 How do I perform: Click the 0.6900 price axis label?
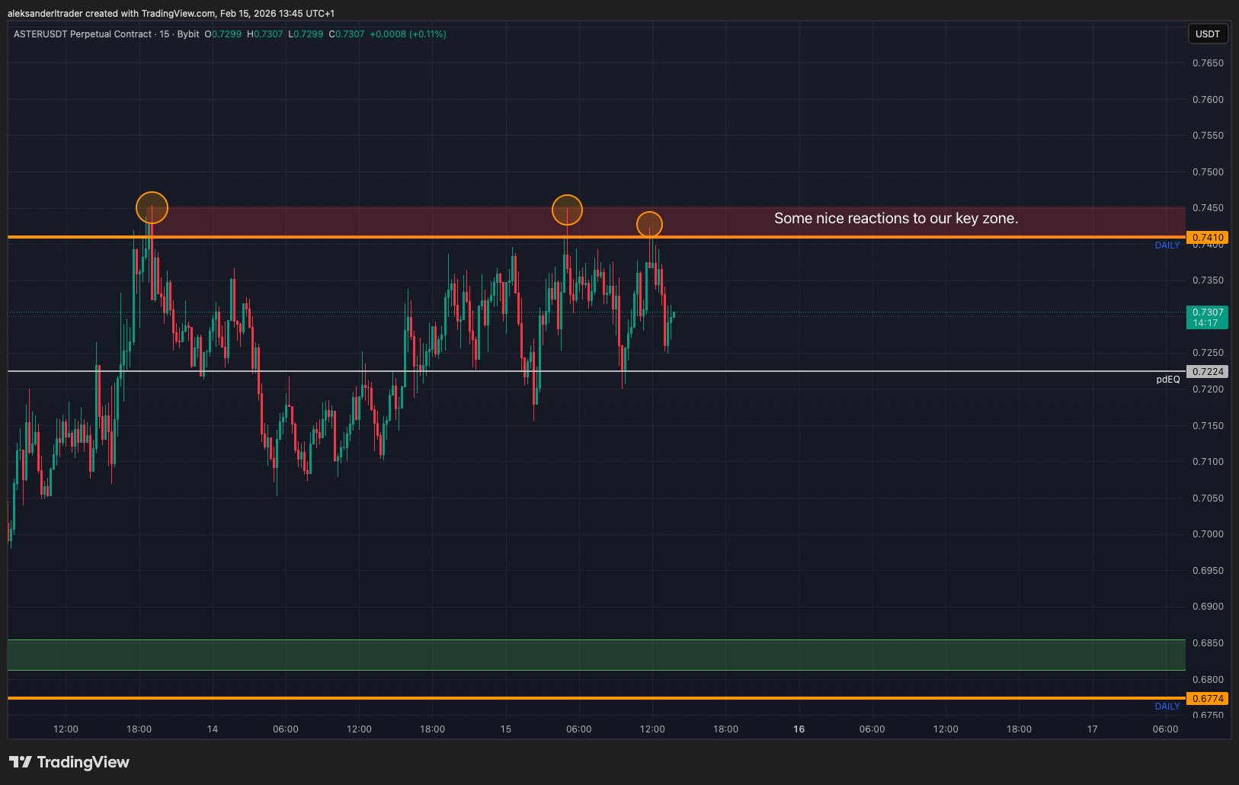(1208, 607)
